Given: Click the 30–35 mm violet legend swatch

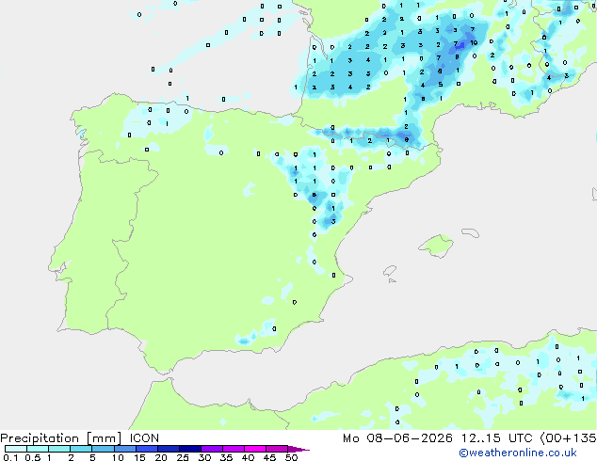Looking at the screenshot, I should coord(212,449).
